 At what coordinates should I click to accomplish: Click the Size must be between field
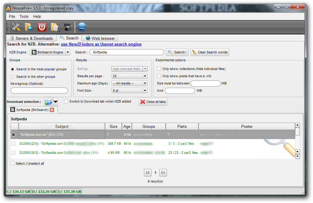coord(206,83)
